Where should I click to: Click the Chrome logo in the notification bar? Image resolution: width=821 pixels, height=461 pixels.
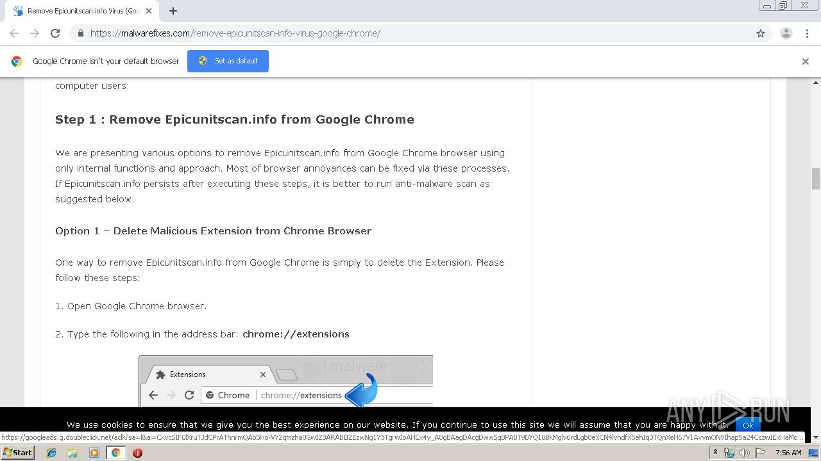(17, 61)
